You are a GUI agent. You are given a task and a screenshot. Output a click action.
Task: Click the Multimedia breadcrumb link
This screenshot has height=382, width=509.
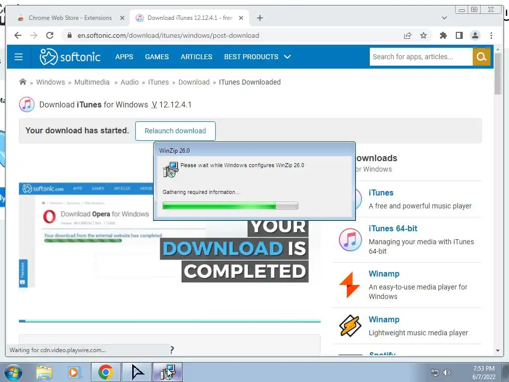pyautogui.click(x=92, y=82)
